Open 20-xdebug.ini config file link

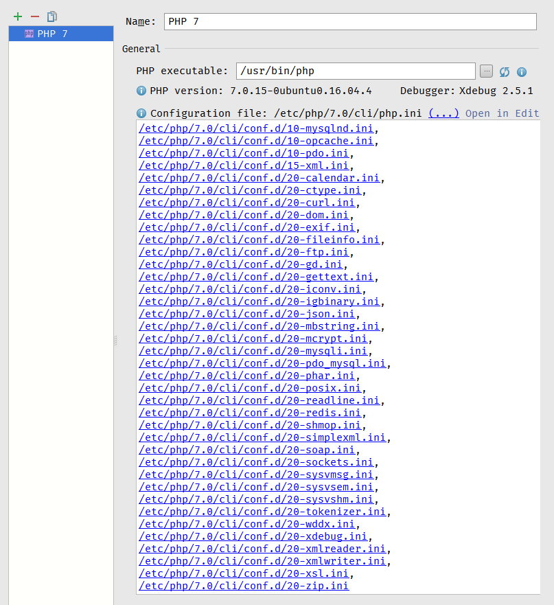(x=253, y=536)
